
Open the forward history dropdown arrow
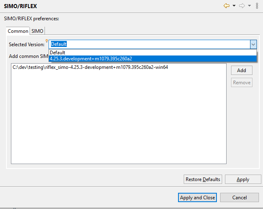[x=249, y=6]
